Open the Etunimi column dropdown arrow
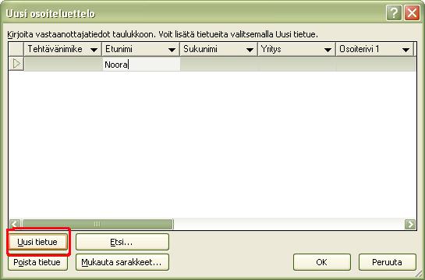425x280 pixels. click(172, 50)
